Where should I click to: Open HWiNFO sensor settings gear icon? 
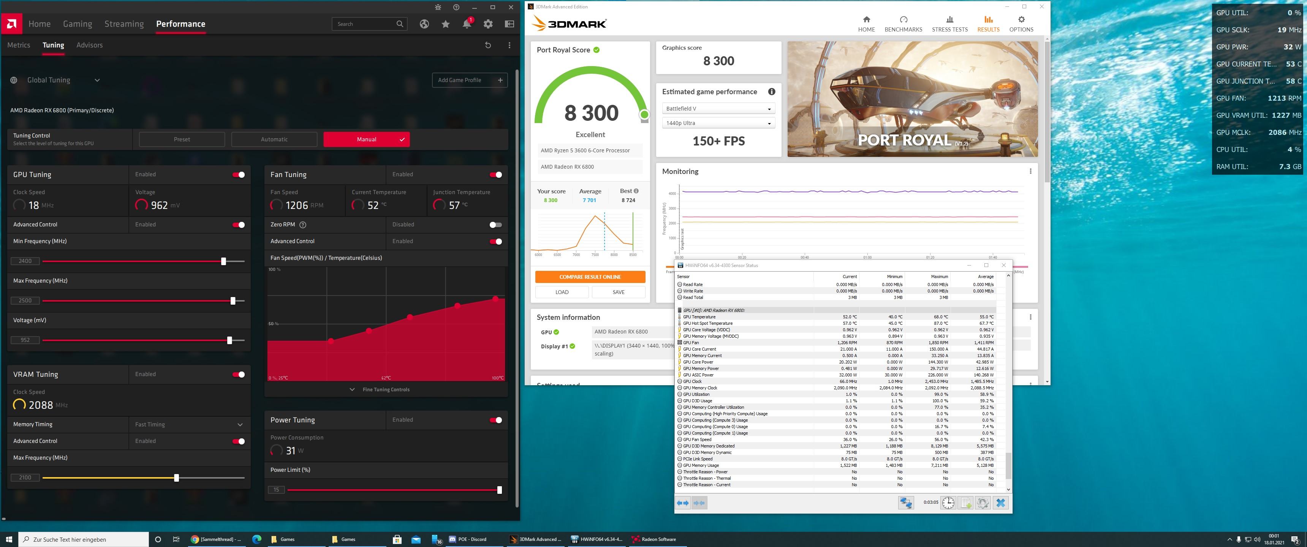click(983, 503)
